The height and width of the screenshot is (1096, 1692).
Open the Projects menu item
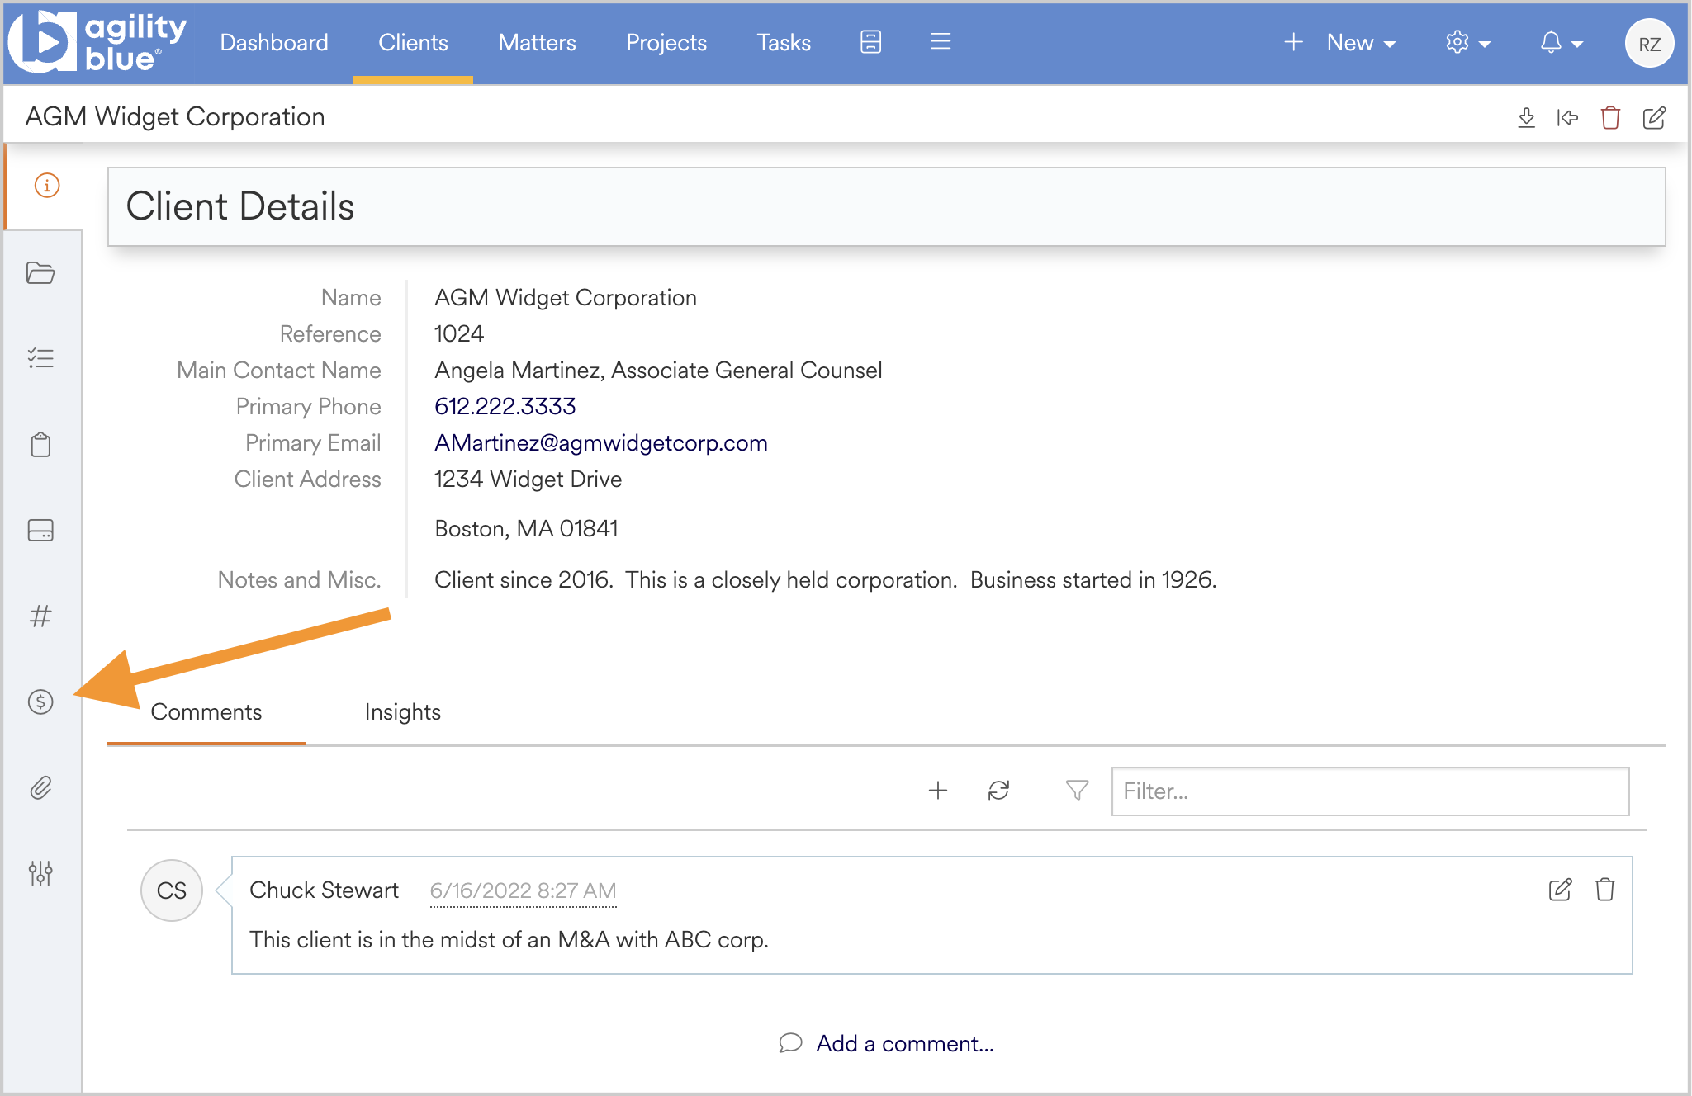pos(666,43)
